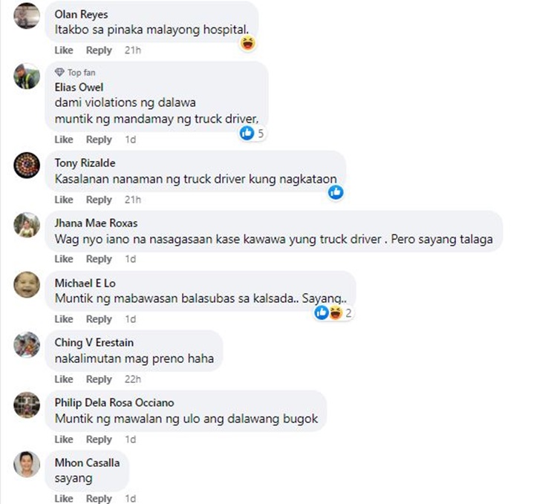557x504 pixels.
Task: Click the Top fan diamond badge
Action: coord(59,73)
